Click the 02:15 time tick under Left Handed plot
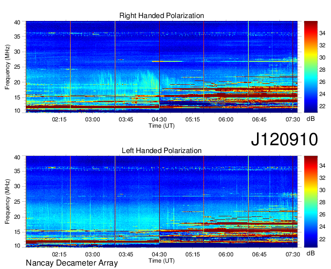Image resolution: width=331 pixels, height=269 pixels. 59,254
